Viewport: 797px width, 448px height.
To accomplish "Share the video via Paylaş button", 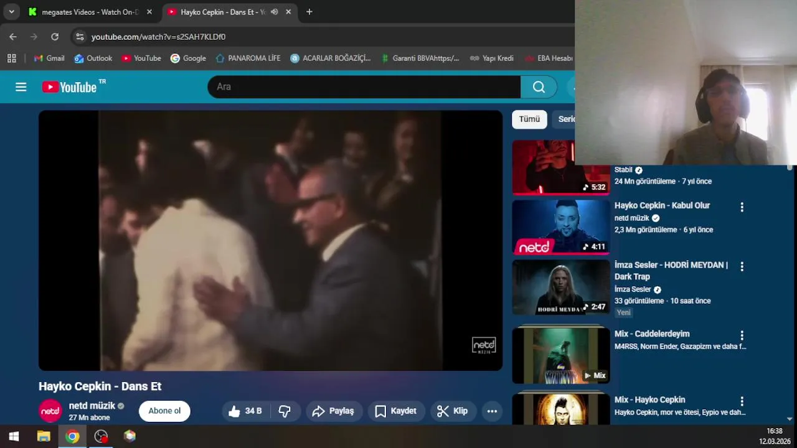I will [x=333, y=411].
